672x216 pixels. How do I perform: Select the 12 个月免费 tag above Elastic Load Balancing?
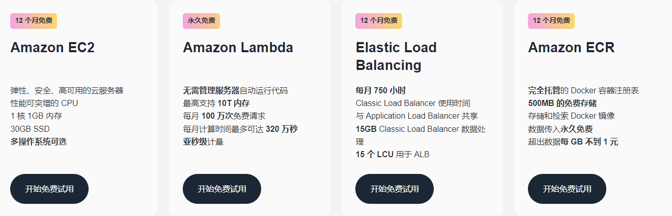379,21
